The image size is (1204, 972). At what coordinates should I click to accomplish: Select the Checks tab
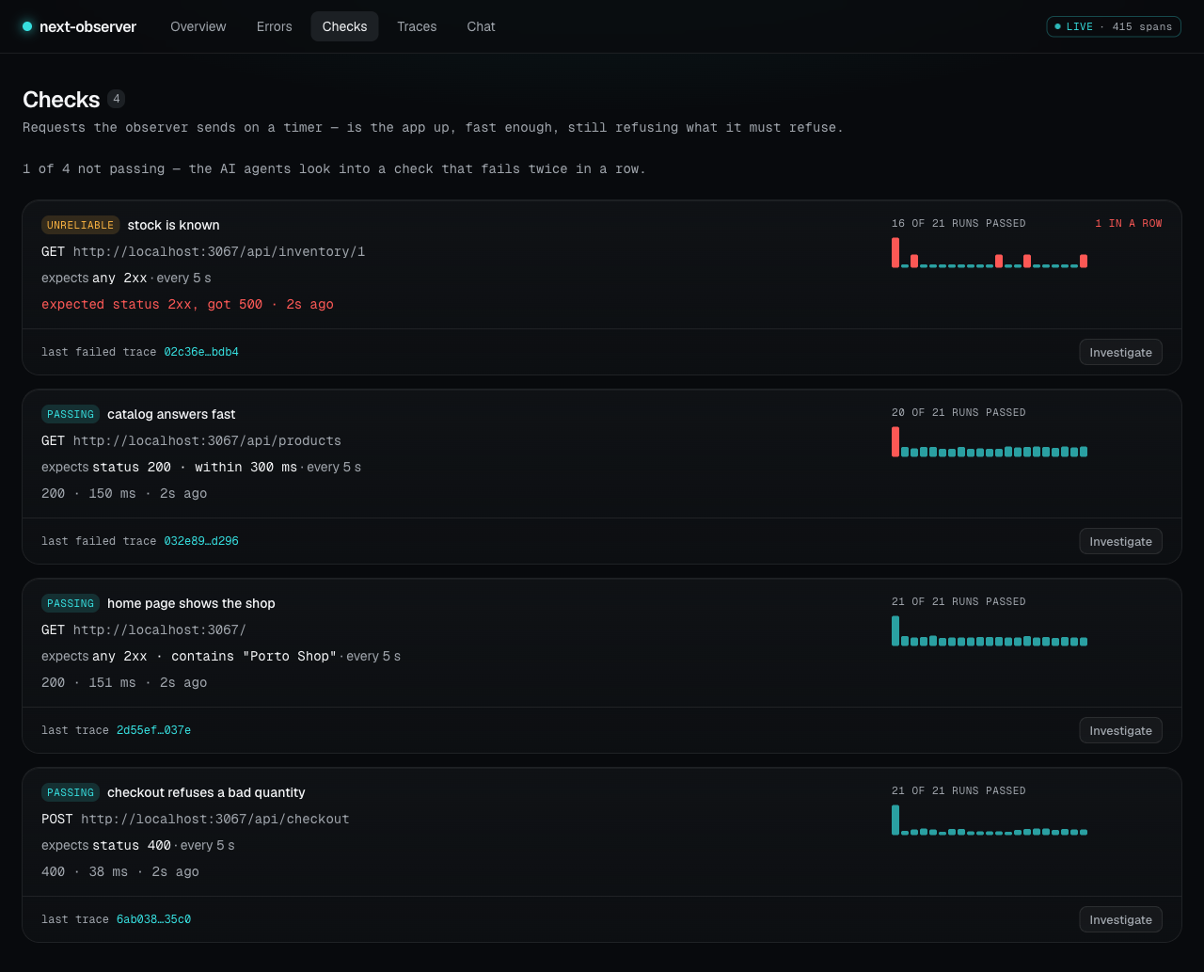tap(344, 26)
